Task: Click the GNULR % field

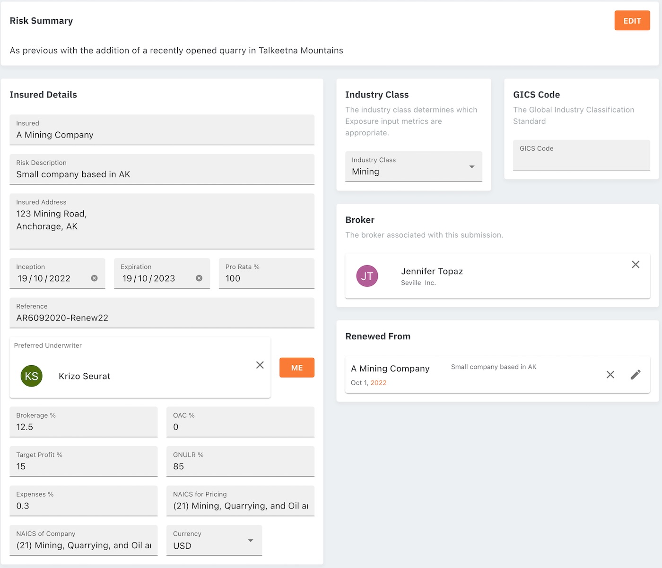Action: coord(240,461)
